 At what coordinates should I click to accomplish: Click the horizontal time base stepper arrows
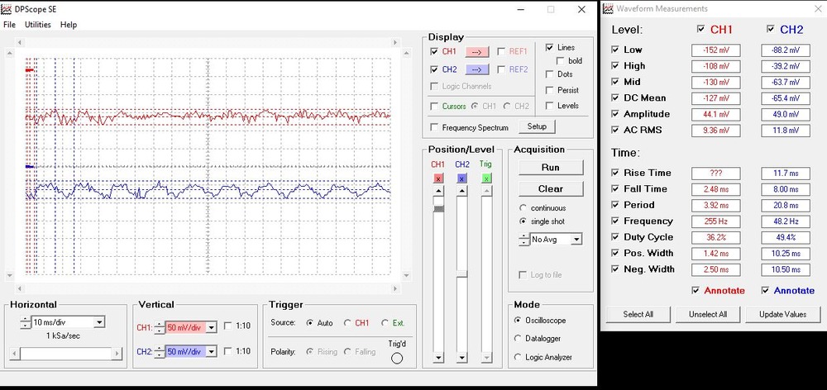pos(25,321)
